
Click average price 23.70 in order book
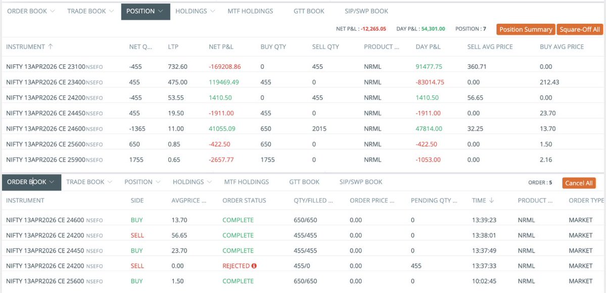click(179, 251)
